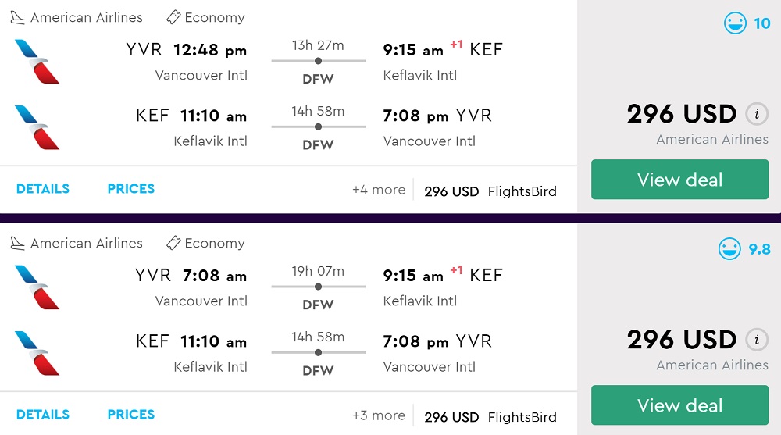The width and height of the screenshot is (781, 435).
Task: Click the DFW stopover marker on 13h 27m flight
Action: point(318,61)
